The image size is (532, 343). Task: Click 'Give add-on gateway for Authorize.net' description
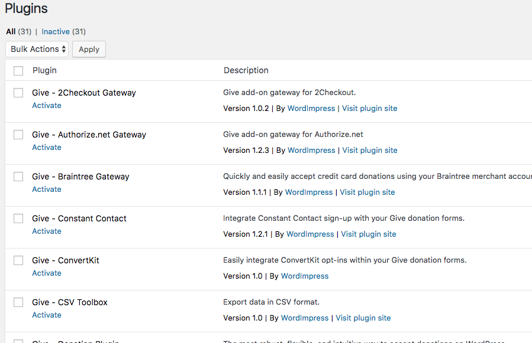tap(293, 135)
